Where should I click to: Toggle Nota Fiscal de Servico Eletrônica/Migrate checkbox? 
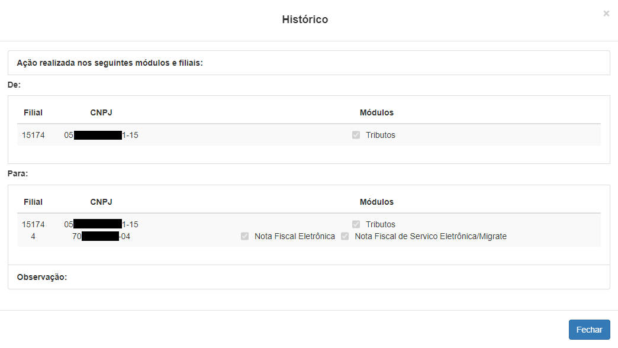coord(345,236)
